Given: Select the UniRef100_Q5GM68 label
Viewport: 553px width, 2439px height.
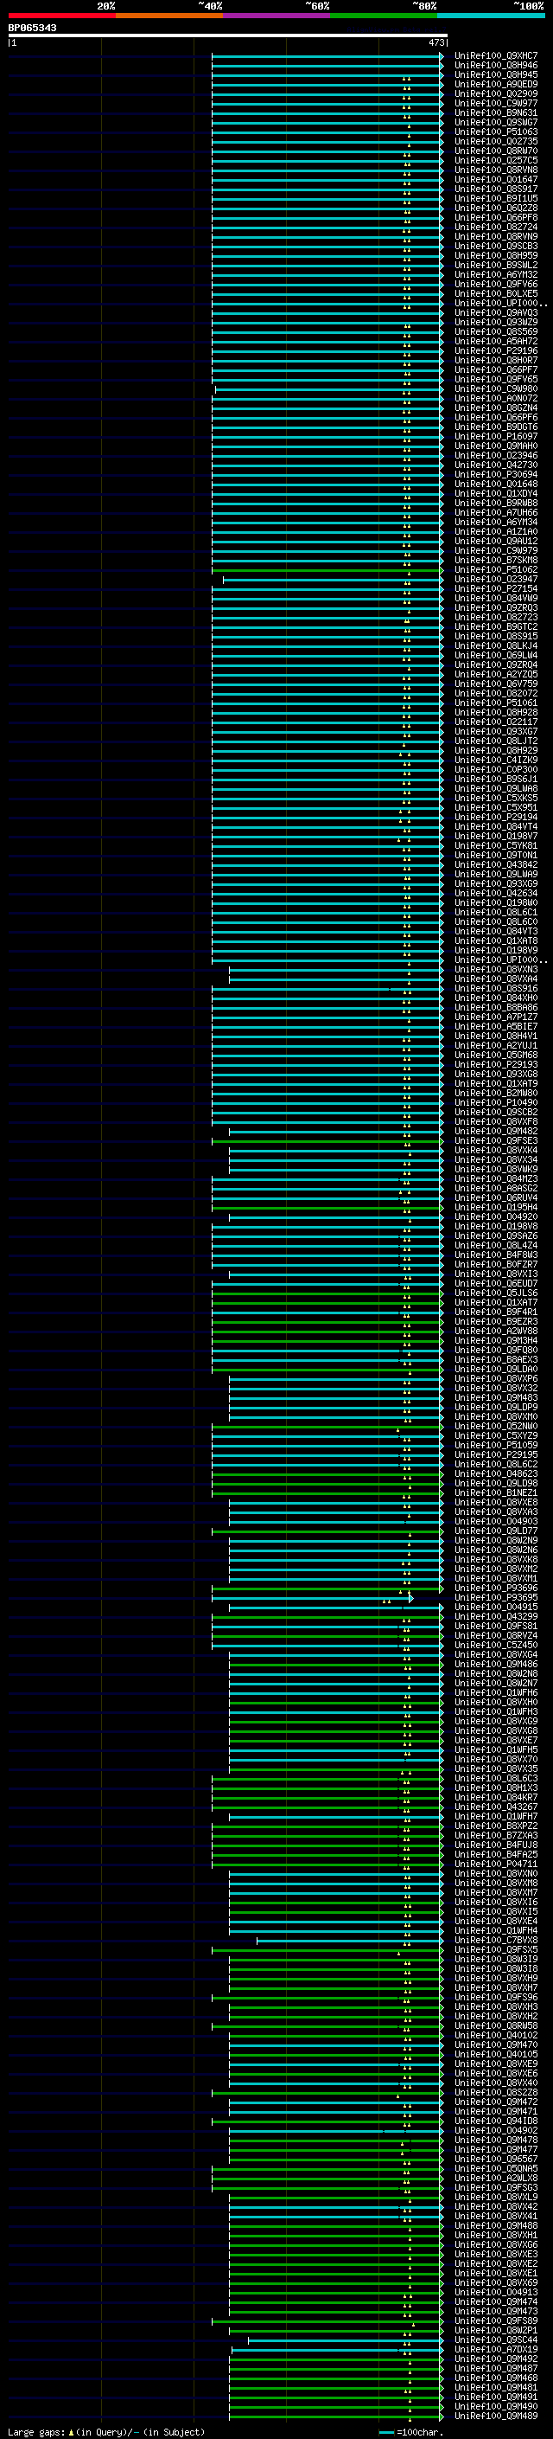Looking at the screenshot, I should click(x=496, y=1055).
